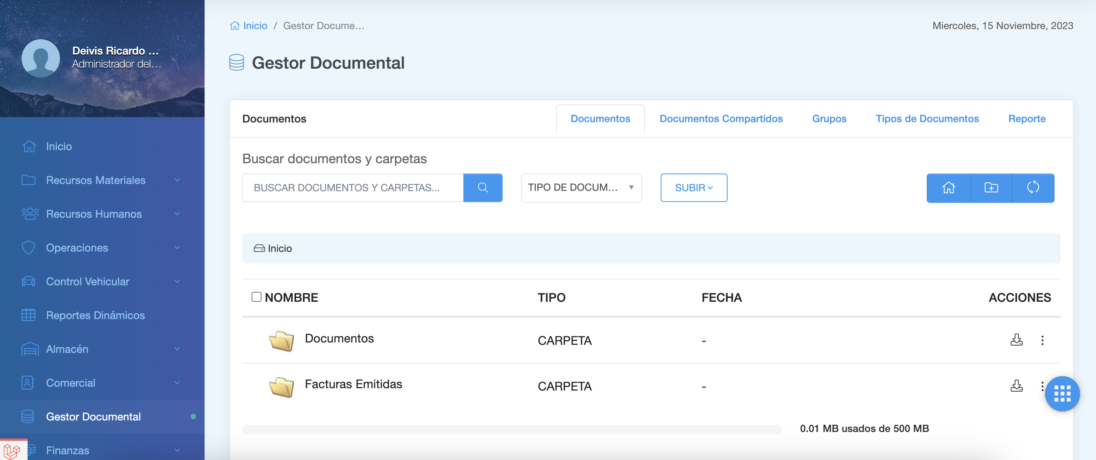Toggle the select-all checkbox beside NOMBRE
This screenshot has width=1096, height=460.
click(x=256, y=296)
